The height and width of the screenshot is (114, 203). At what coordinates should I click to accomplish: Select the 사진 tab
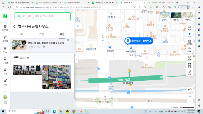click(x=62, y=34)
